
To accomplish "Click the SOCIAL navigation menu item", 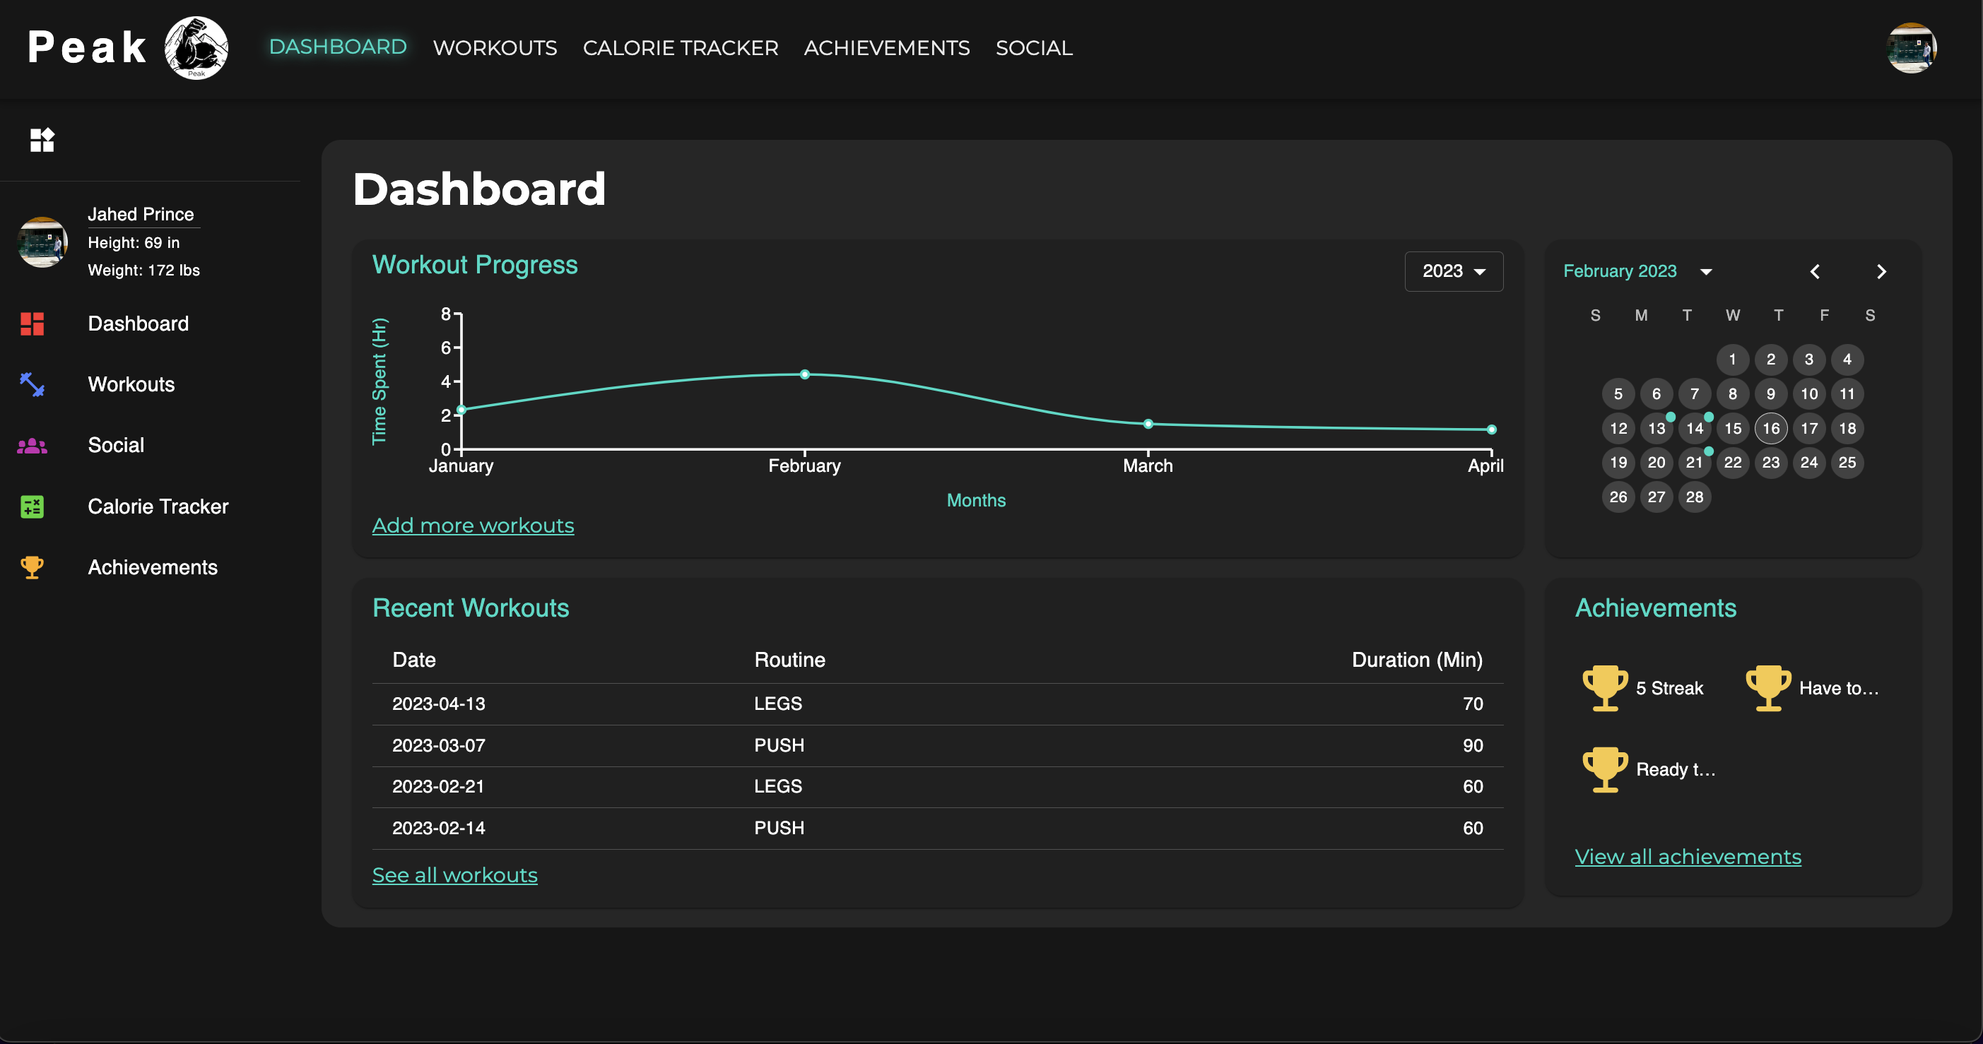I will point(1035,47).
